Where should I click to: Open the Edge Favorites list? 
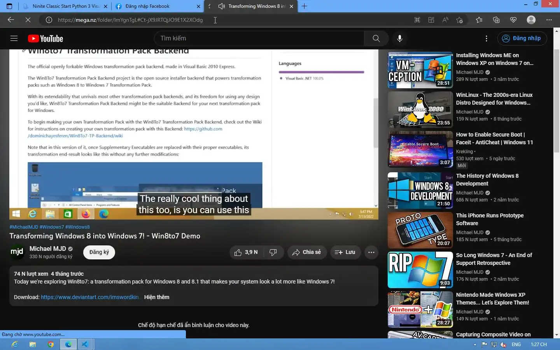tap(479, 20)
